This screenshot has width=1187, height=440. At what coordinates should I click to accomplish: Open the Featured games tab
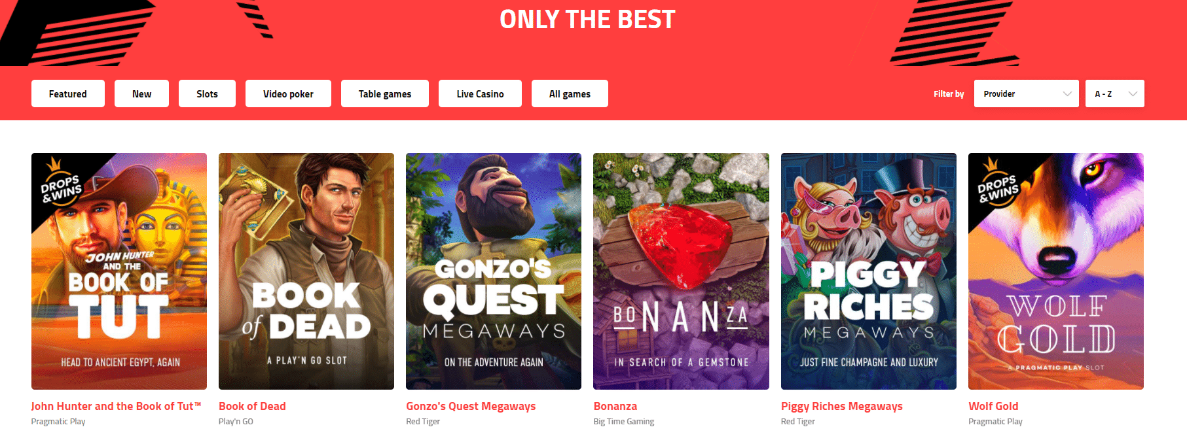[68, 93]
